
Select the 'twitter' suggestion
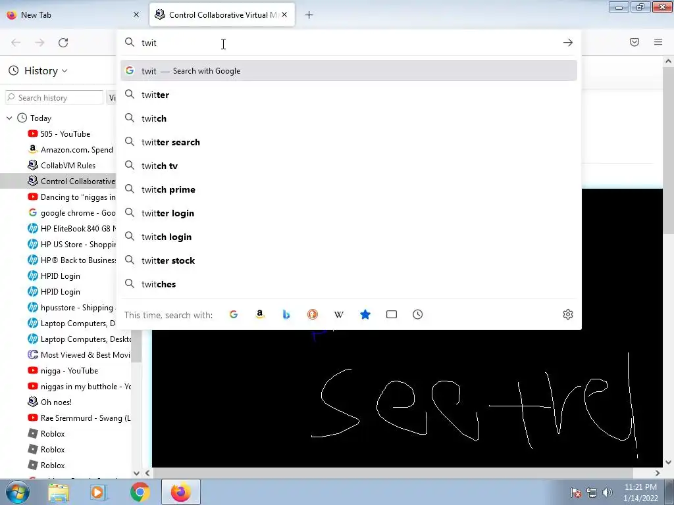tap(349, 95)
